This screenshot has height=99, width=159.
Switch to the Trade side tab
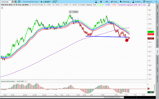point(157,7)
